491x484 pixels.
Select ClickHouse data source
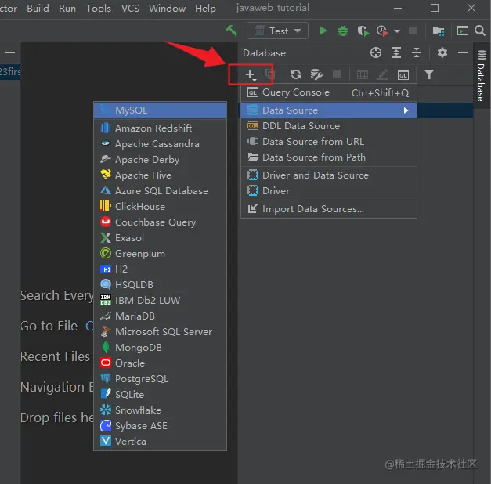160,207
